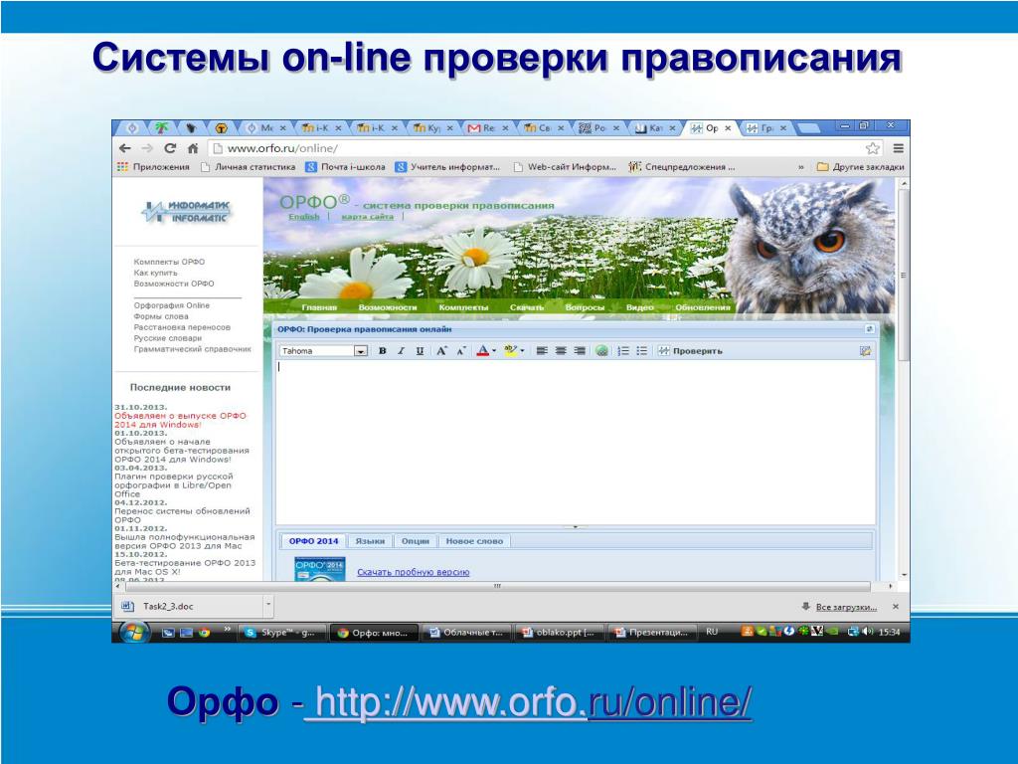Open the Другие закладки folder

861,167
